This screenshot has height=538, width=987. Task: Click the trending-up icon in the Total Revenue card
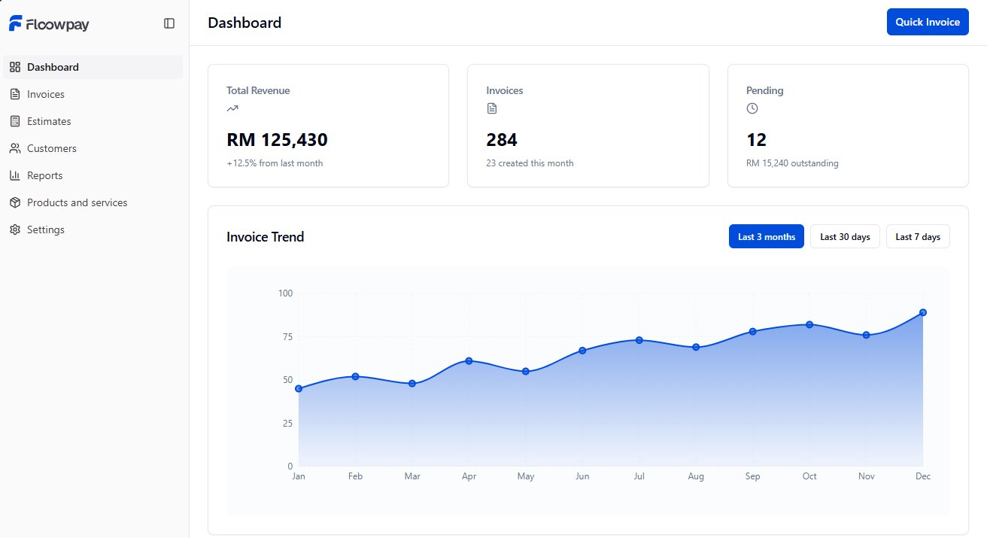tap(232, 108)
